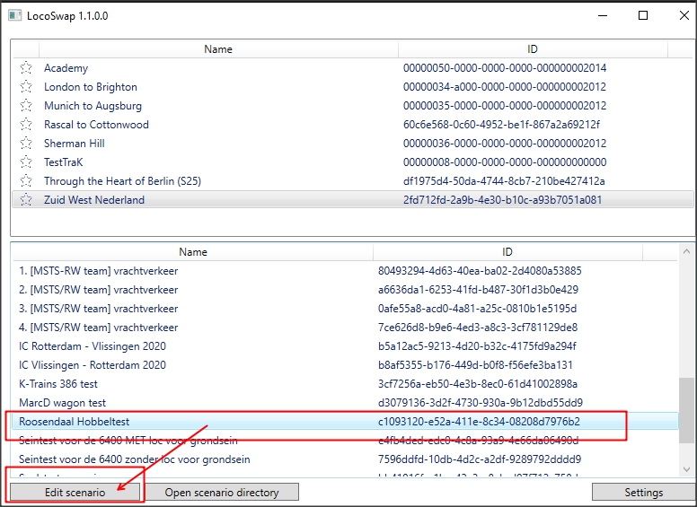Click the star beside Sherman Hill
697x507 pixels.
pos(26,144)
